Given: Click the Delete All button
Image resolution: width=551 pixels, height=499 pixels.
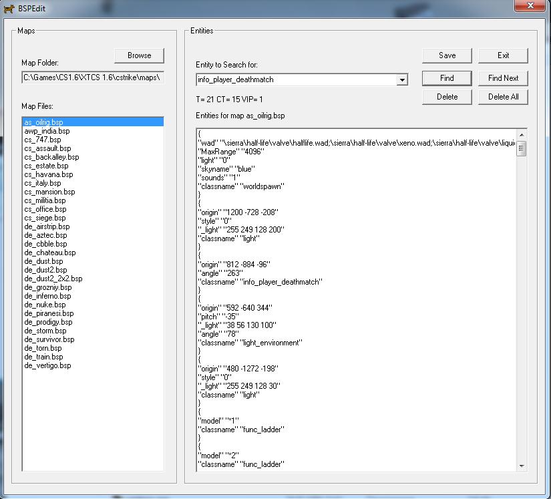Looking at the screenshot, I should coord(503,97).
